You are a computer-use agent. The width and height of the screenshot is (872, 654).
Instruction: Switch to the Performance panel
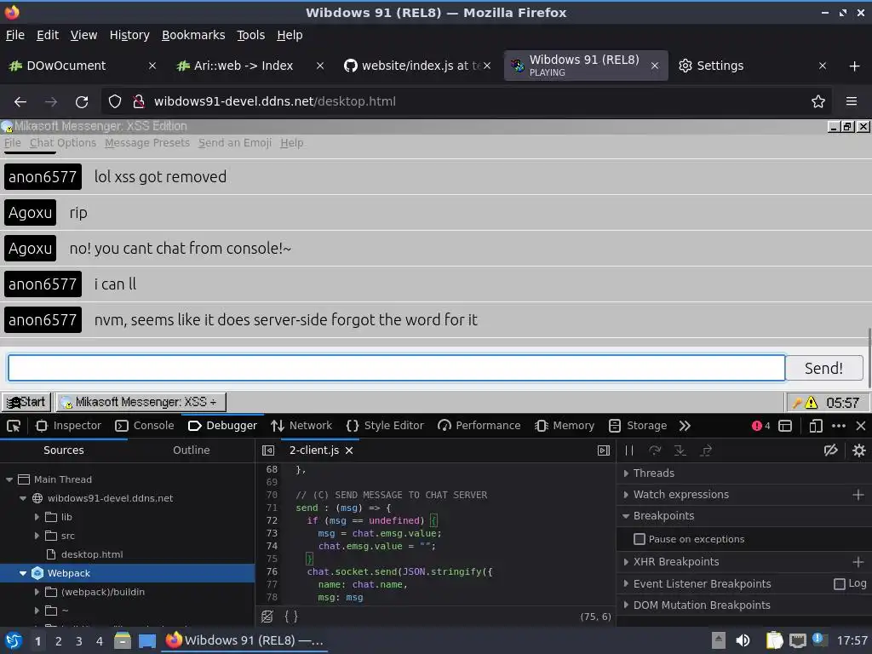coord(479,426)
